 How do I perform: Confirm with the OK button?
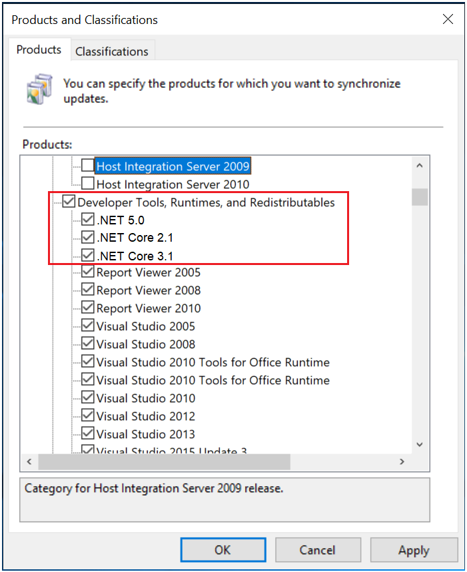click(x=223, y=550)
